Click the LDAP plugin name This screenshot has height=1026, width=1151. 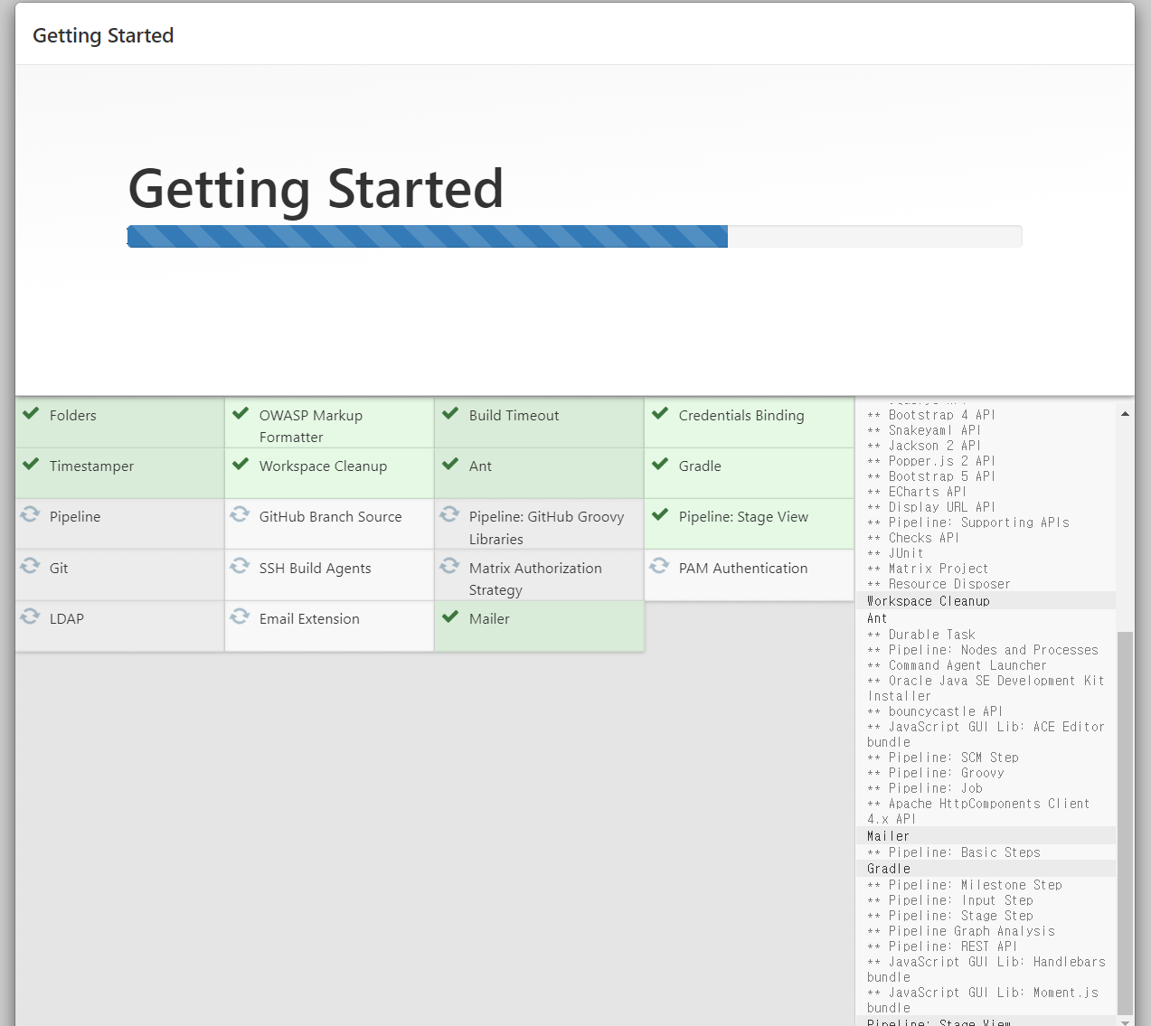pyautogui.click(x=67, y=619)
